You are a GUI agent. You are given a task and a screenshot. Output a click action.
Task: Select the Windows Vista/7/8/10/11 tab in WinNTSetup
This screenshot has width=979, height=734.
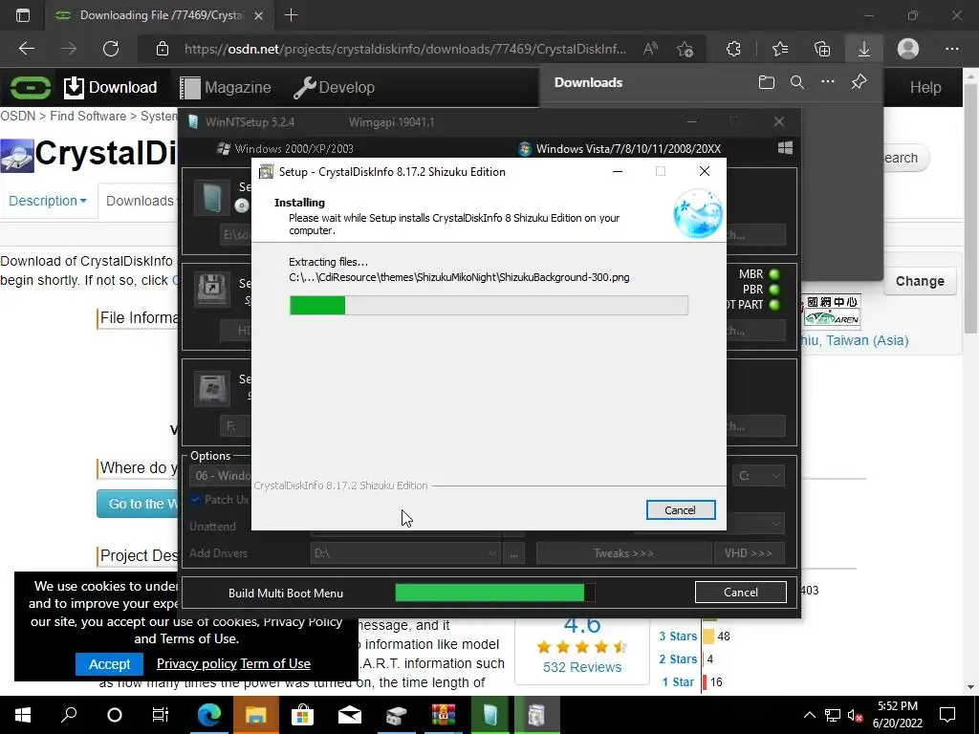point(620,148)
